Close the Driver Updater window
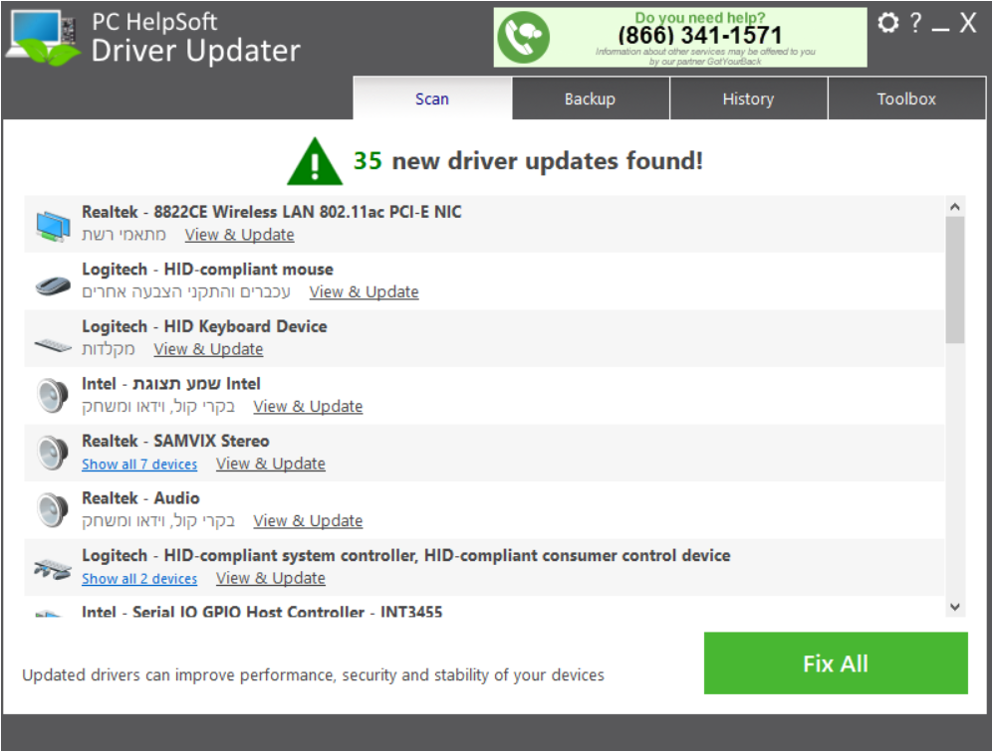This screenshot has width=993, height=752. 968,23
